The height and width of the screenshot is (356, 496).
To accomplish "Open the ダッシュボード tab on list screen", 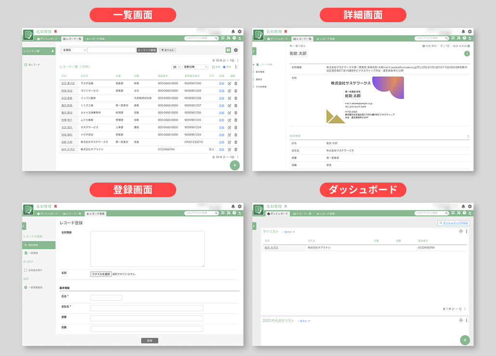I will 48,39.
